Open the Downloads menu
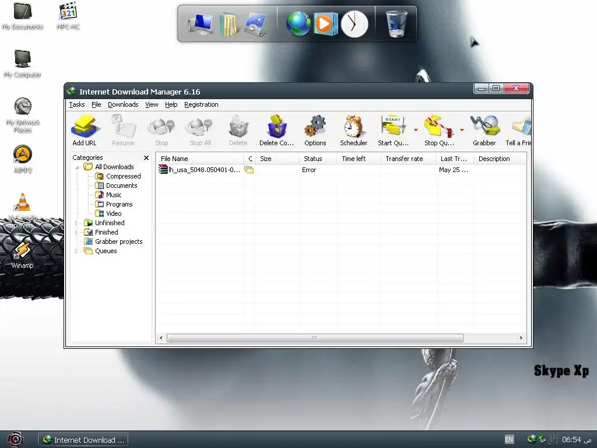This screenshot has width=597, height=448. coord(123,104)
